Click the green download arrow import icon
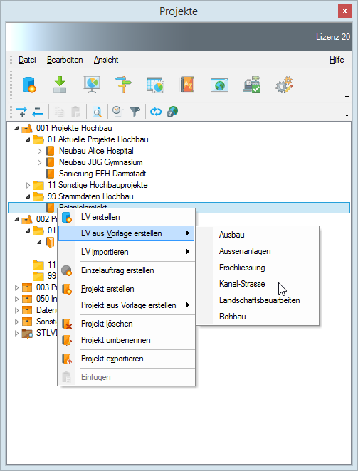Image resolution: width=358 pixels, height=471 pixels. 60,85
